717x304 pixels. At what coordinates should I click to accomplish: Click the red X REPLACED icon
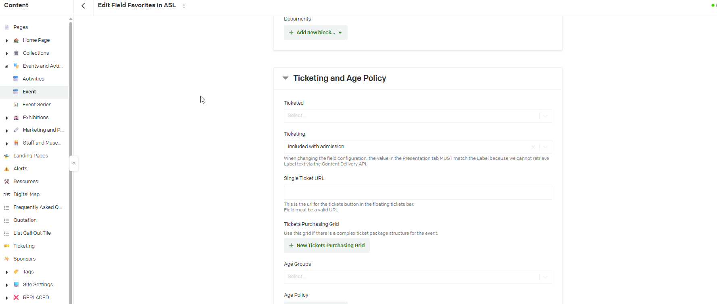(x=16, y=298)
